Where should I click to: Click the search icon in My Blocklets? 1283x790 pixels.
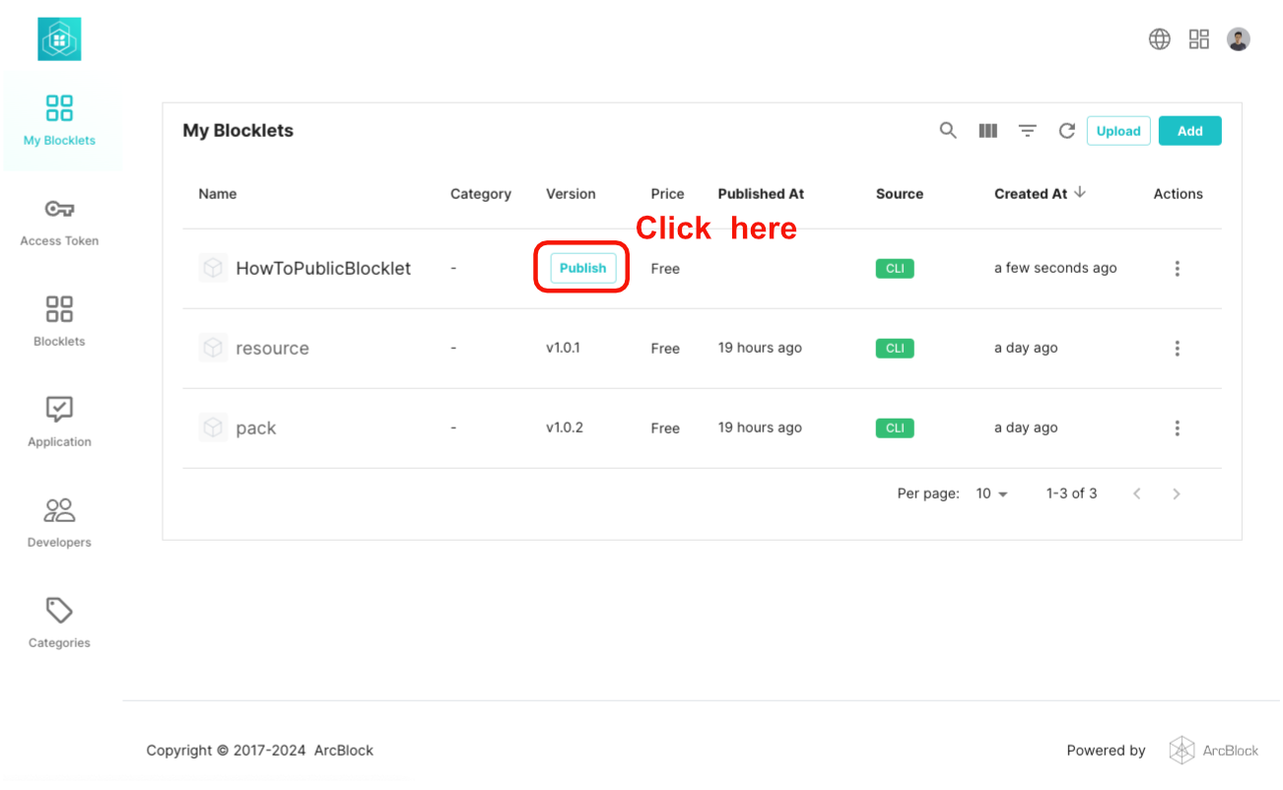click(x=948, y=131)
